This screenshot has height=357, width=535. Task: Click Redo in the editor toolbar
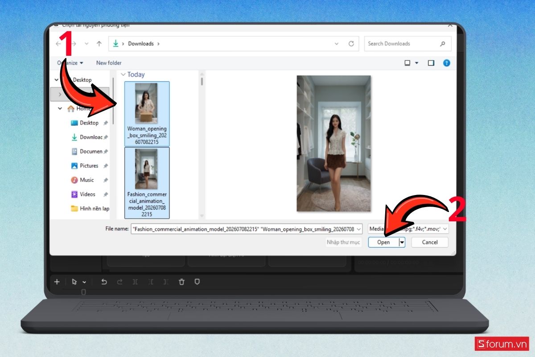click(119, 282)
